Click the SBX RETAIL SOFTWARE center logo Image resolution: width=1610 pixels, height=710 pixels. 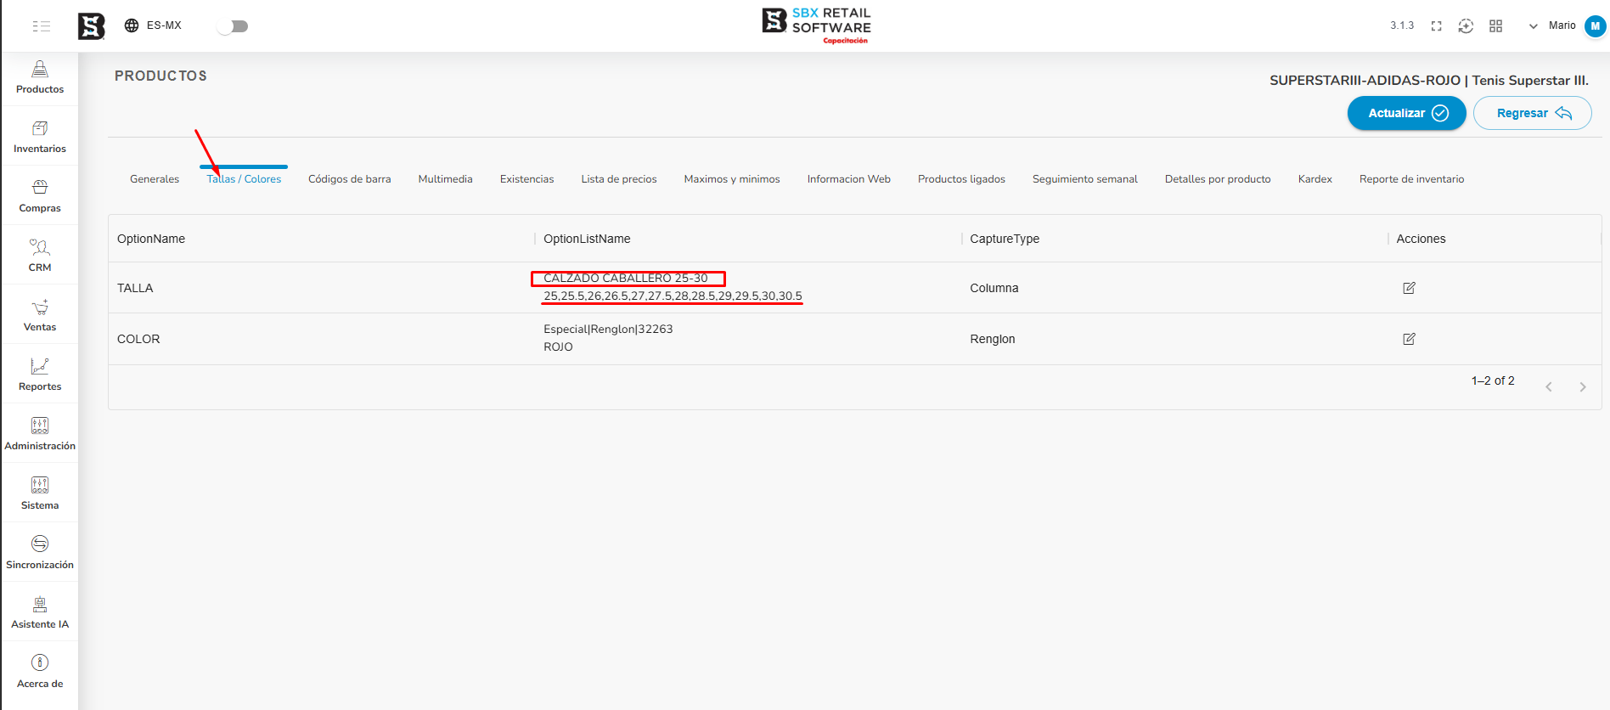click(816, 25)
